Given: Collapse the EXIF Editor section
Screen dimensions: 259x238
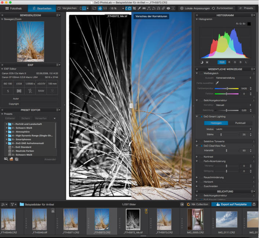Looking at the screenshot, I should 2,69.
